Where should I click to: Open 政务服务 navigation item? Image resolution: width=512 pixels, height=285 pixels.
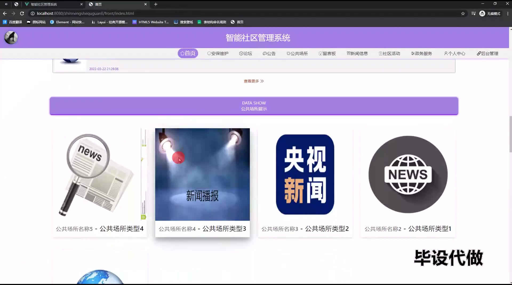[x=421, y=53]
